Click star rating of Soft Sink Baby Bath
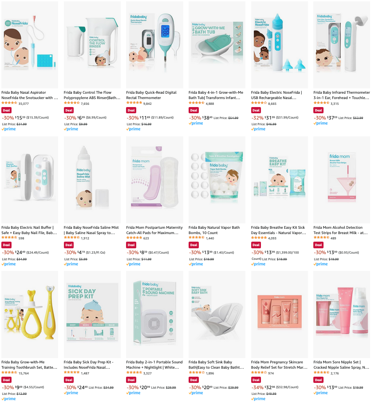The width and height of the screenshot is (375, 406). click(197, 373)
